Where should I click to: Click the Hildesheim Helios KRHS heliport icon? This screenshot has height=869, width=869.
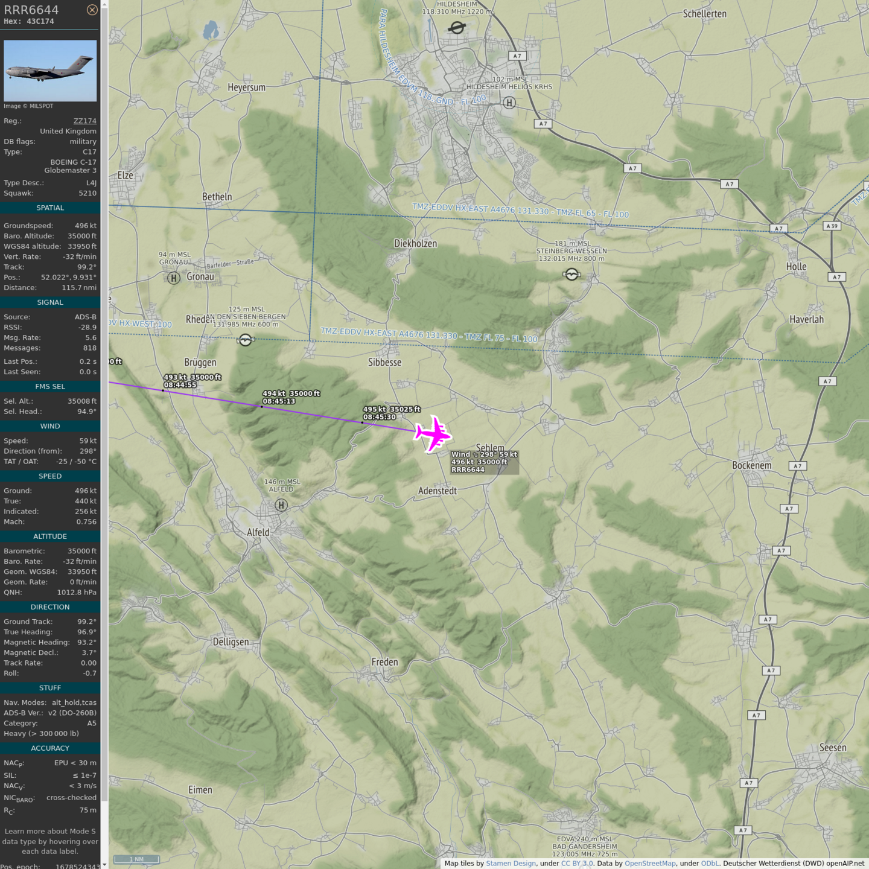pyautogui.click(x=509, y=103)
